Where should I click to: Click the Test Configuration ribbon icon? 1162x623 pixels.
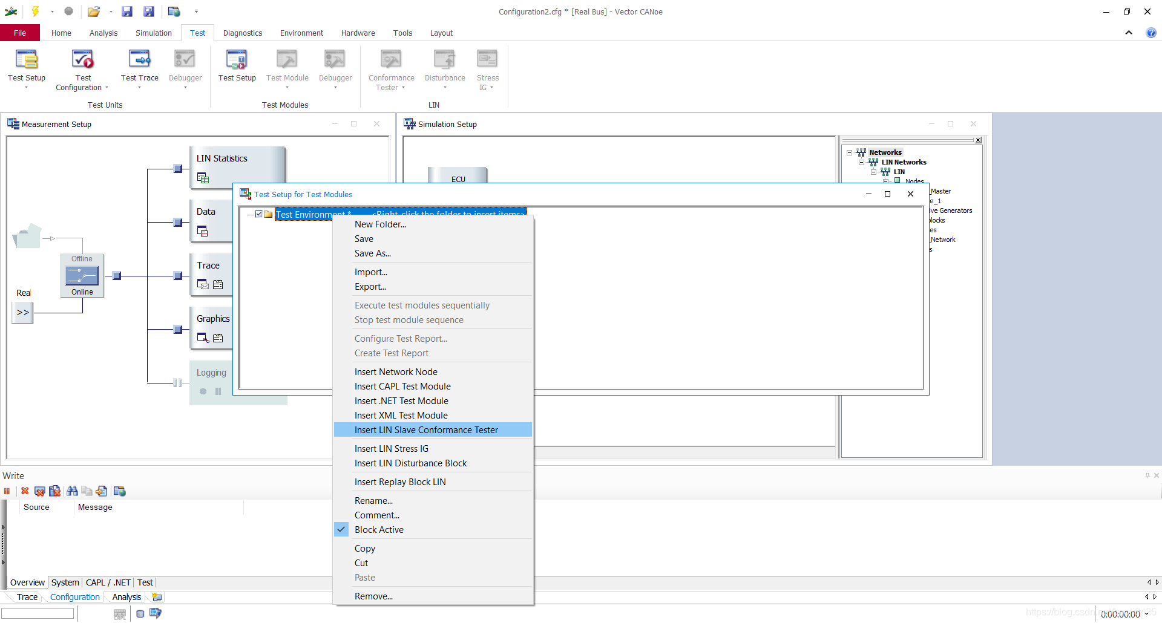click(83, 59)
